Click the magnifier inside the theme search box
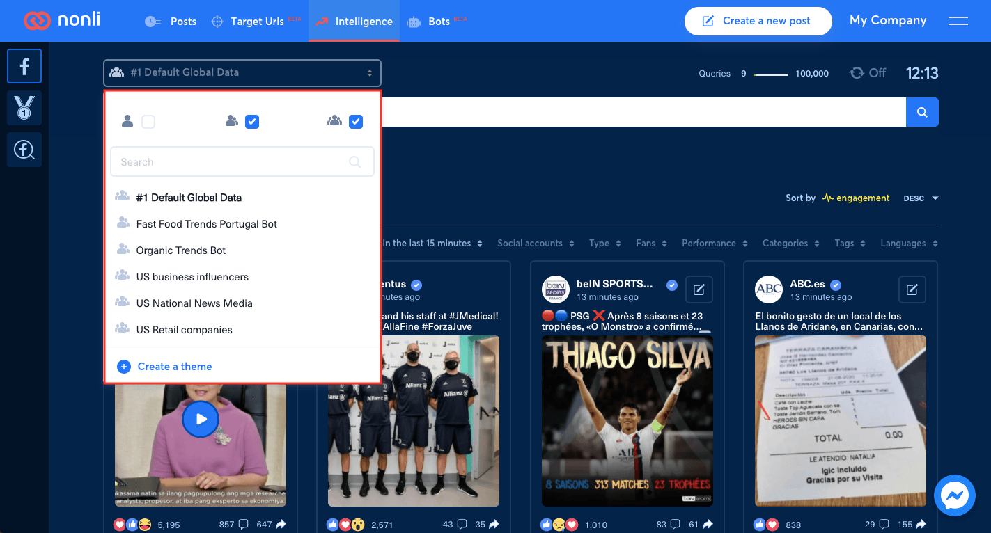991x533 pixels. point(355,162)
